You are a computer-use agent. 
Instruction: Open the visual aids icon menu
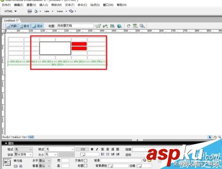[x=142, y=26]
